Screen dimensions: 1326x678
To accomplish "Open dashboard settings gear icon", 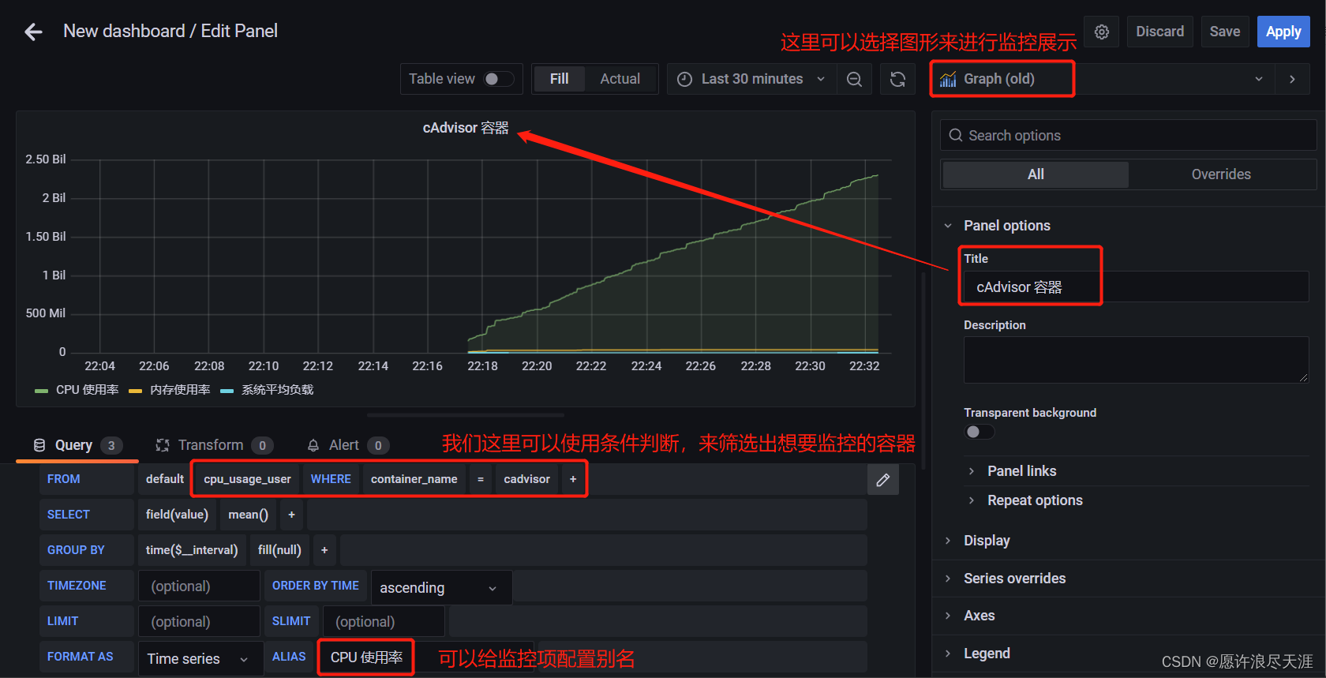I will (x=1102, y=32).
